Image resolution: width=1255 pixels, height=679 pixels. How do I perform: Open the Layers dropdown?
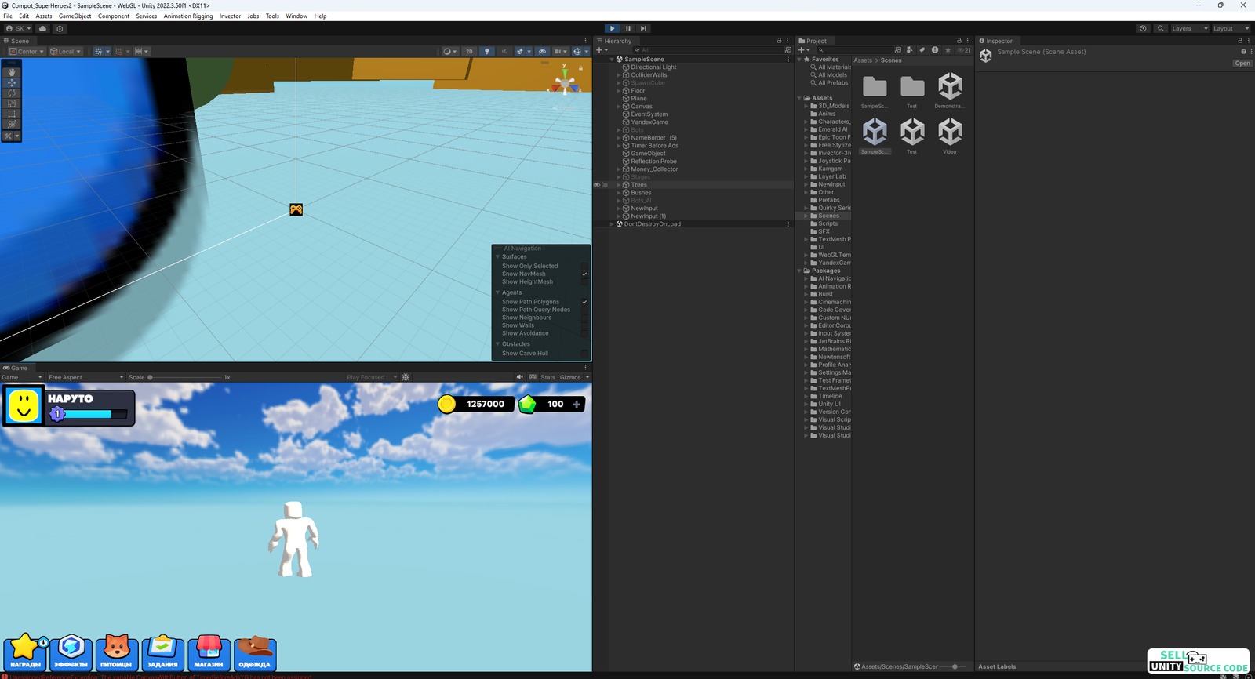click(x=1188, y=28)
